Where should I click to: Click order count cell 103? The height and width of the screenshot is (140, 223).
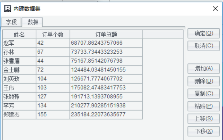tap(53, 88)
